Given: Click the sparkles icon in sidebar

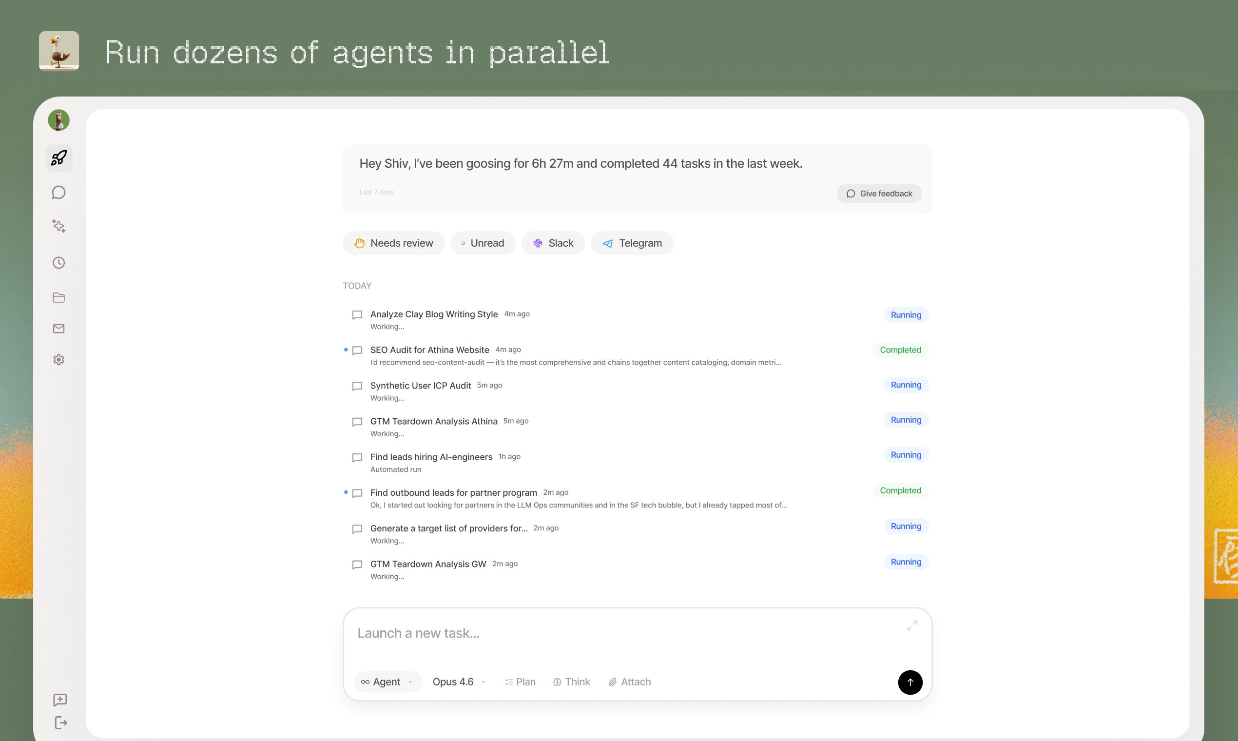Looking at the screenshot, I should pos(59,226).
